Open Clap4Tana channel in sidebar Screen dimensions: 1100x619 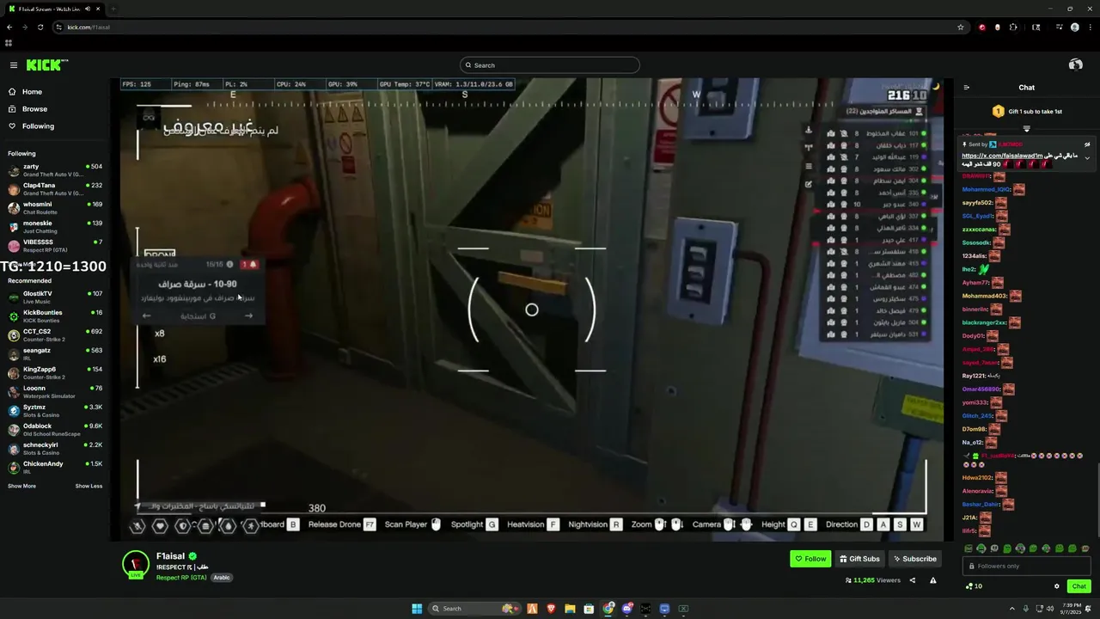[x=55, y=189]
